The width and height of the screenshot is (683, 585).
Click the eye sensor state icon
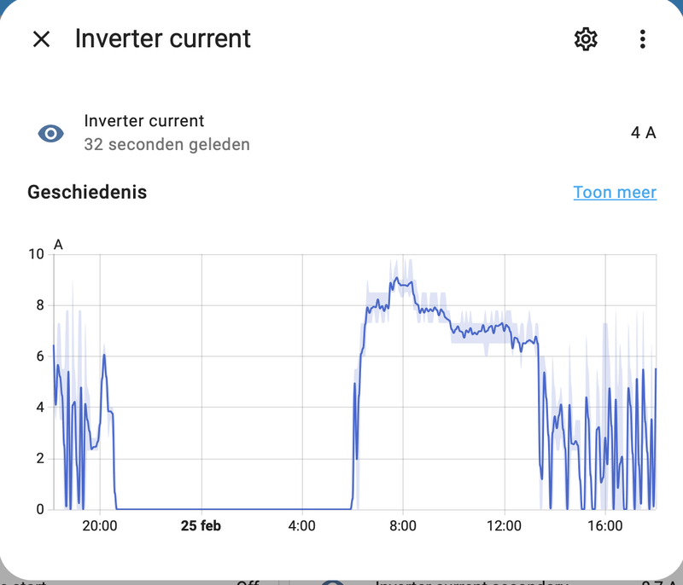pos(51,133)
